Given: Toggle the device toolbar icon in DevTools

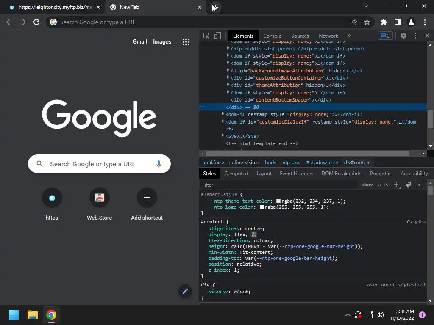Looking at the screenshot, I should [x=217, y=36].
